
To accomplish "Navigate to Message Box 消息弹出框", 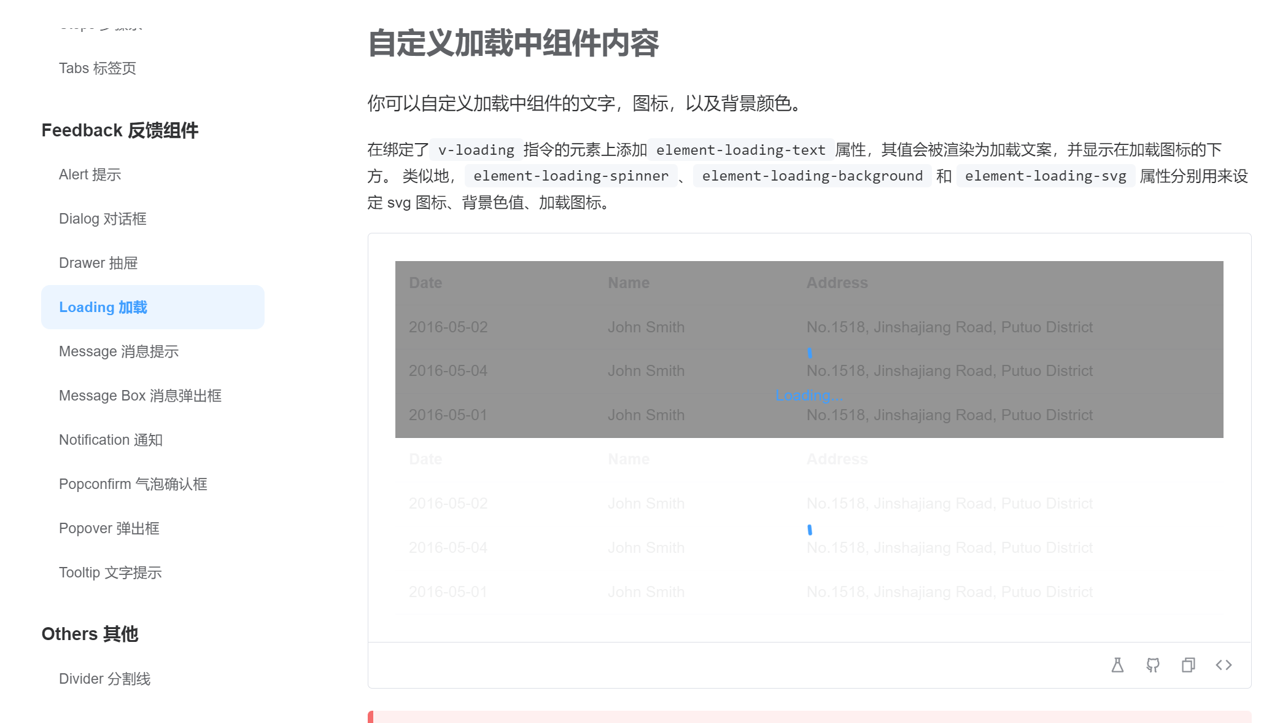I will pos(140,396).
